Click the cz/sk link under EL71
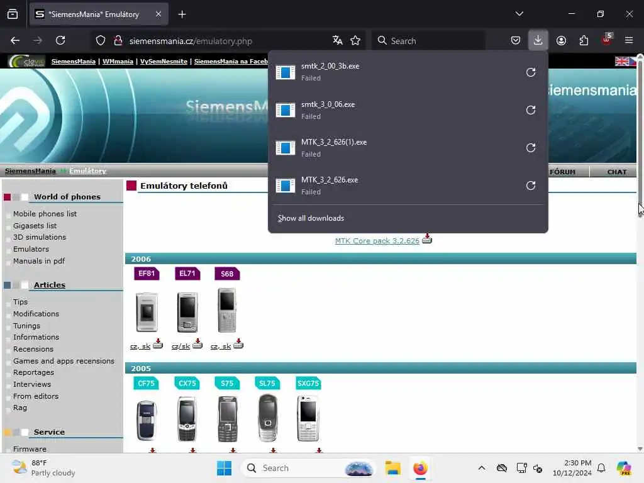The image size is (644, 483). coord(180,347)
